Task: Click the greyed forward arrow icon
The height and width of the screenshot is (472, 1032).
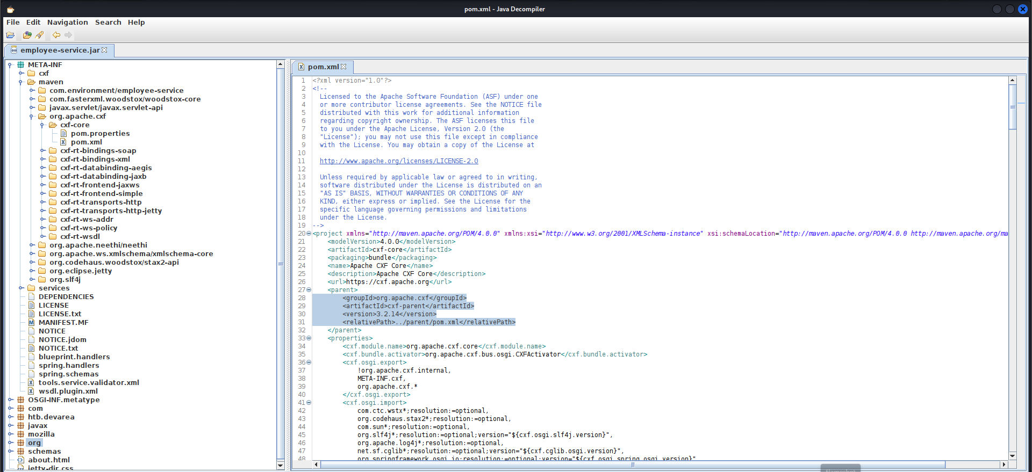Action: 68,35
